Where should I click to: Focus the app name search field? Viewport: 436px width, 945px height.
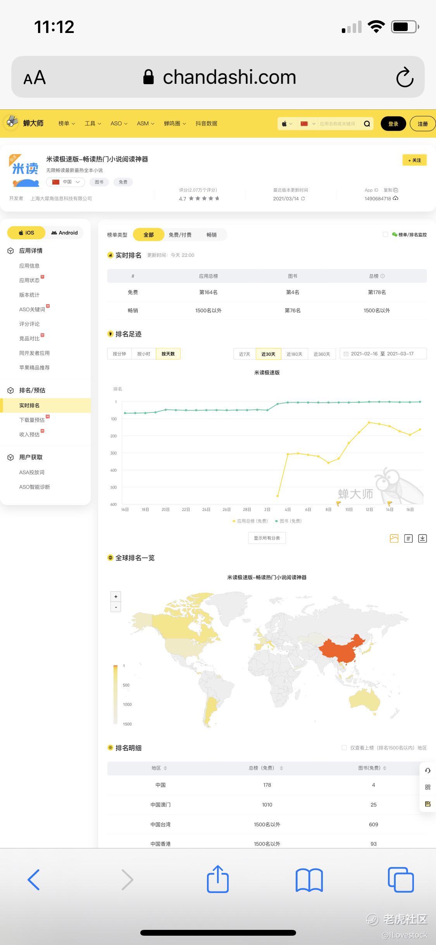(339, 124)
